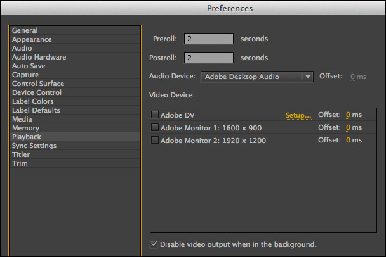Image resolution: width=386 pixels, height=257 pixels.
Task: Check Adobe Monitor 1: 1600 x 900
Action: click(155, 127)
